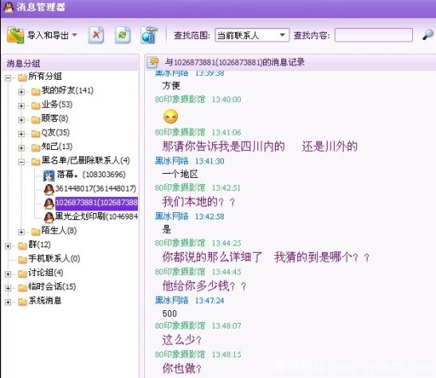436x378 pixels.
Task: Click the message 你也做？
Action: click(182, 368)
